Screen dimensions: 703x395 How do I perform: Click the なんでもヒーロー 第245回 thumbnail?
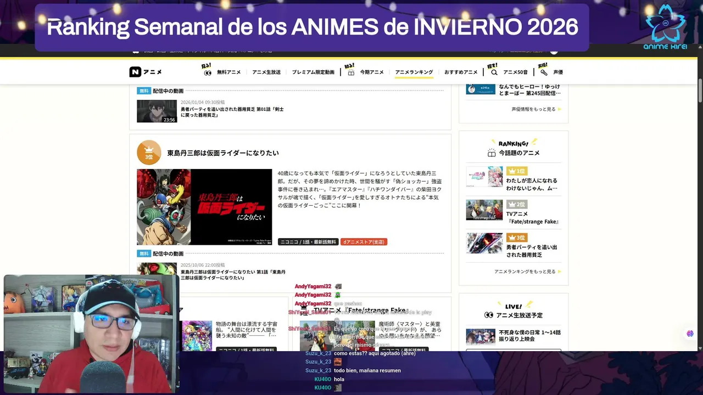click(481, 88)
